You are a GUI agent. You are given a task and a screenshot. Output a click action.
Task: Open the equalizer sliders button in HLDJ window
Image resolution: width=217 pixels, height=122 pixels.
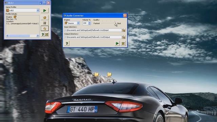pos(44,23)
